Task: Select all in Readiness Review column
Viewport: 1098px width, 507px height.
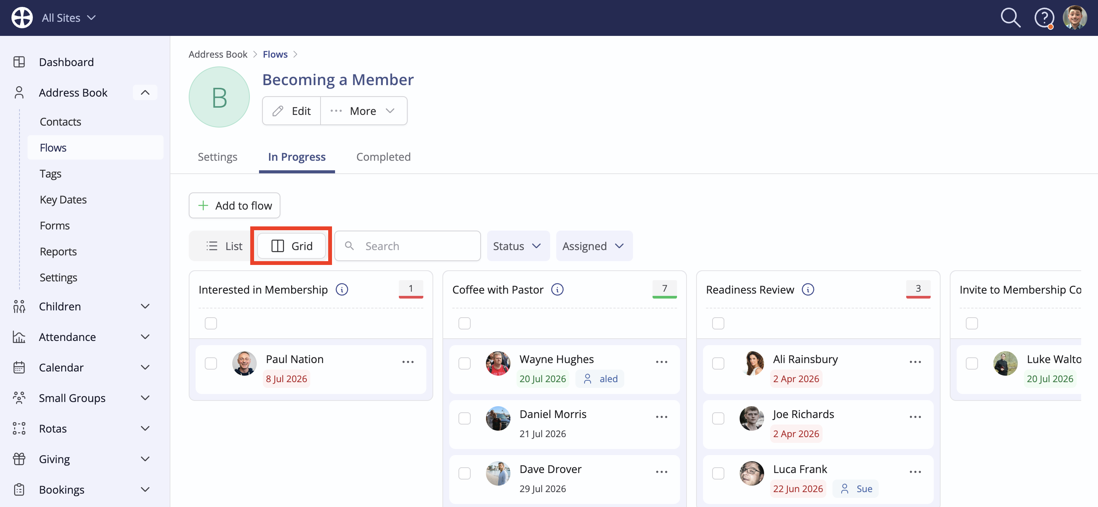Action: point(718,323)
